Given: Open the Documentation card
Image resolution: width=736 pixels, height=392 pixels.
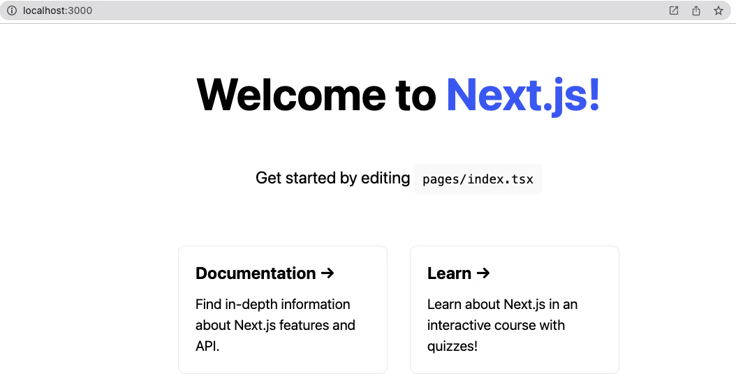Looking at the screenshot, I should [283, 310].
